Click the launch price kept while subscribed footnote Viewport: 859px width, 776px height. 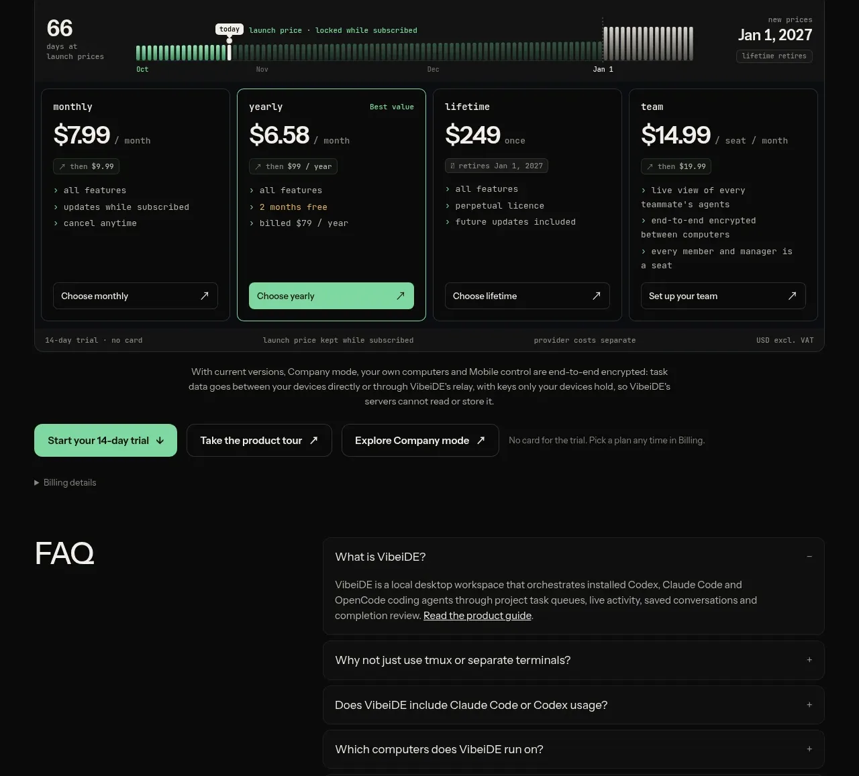coord(338,341)
